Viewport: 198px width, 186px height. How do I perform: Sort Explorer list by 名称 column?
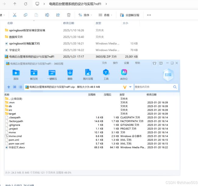[x=10, y=23]
